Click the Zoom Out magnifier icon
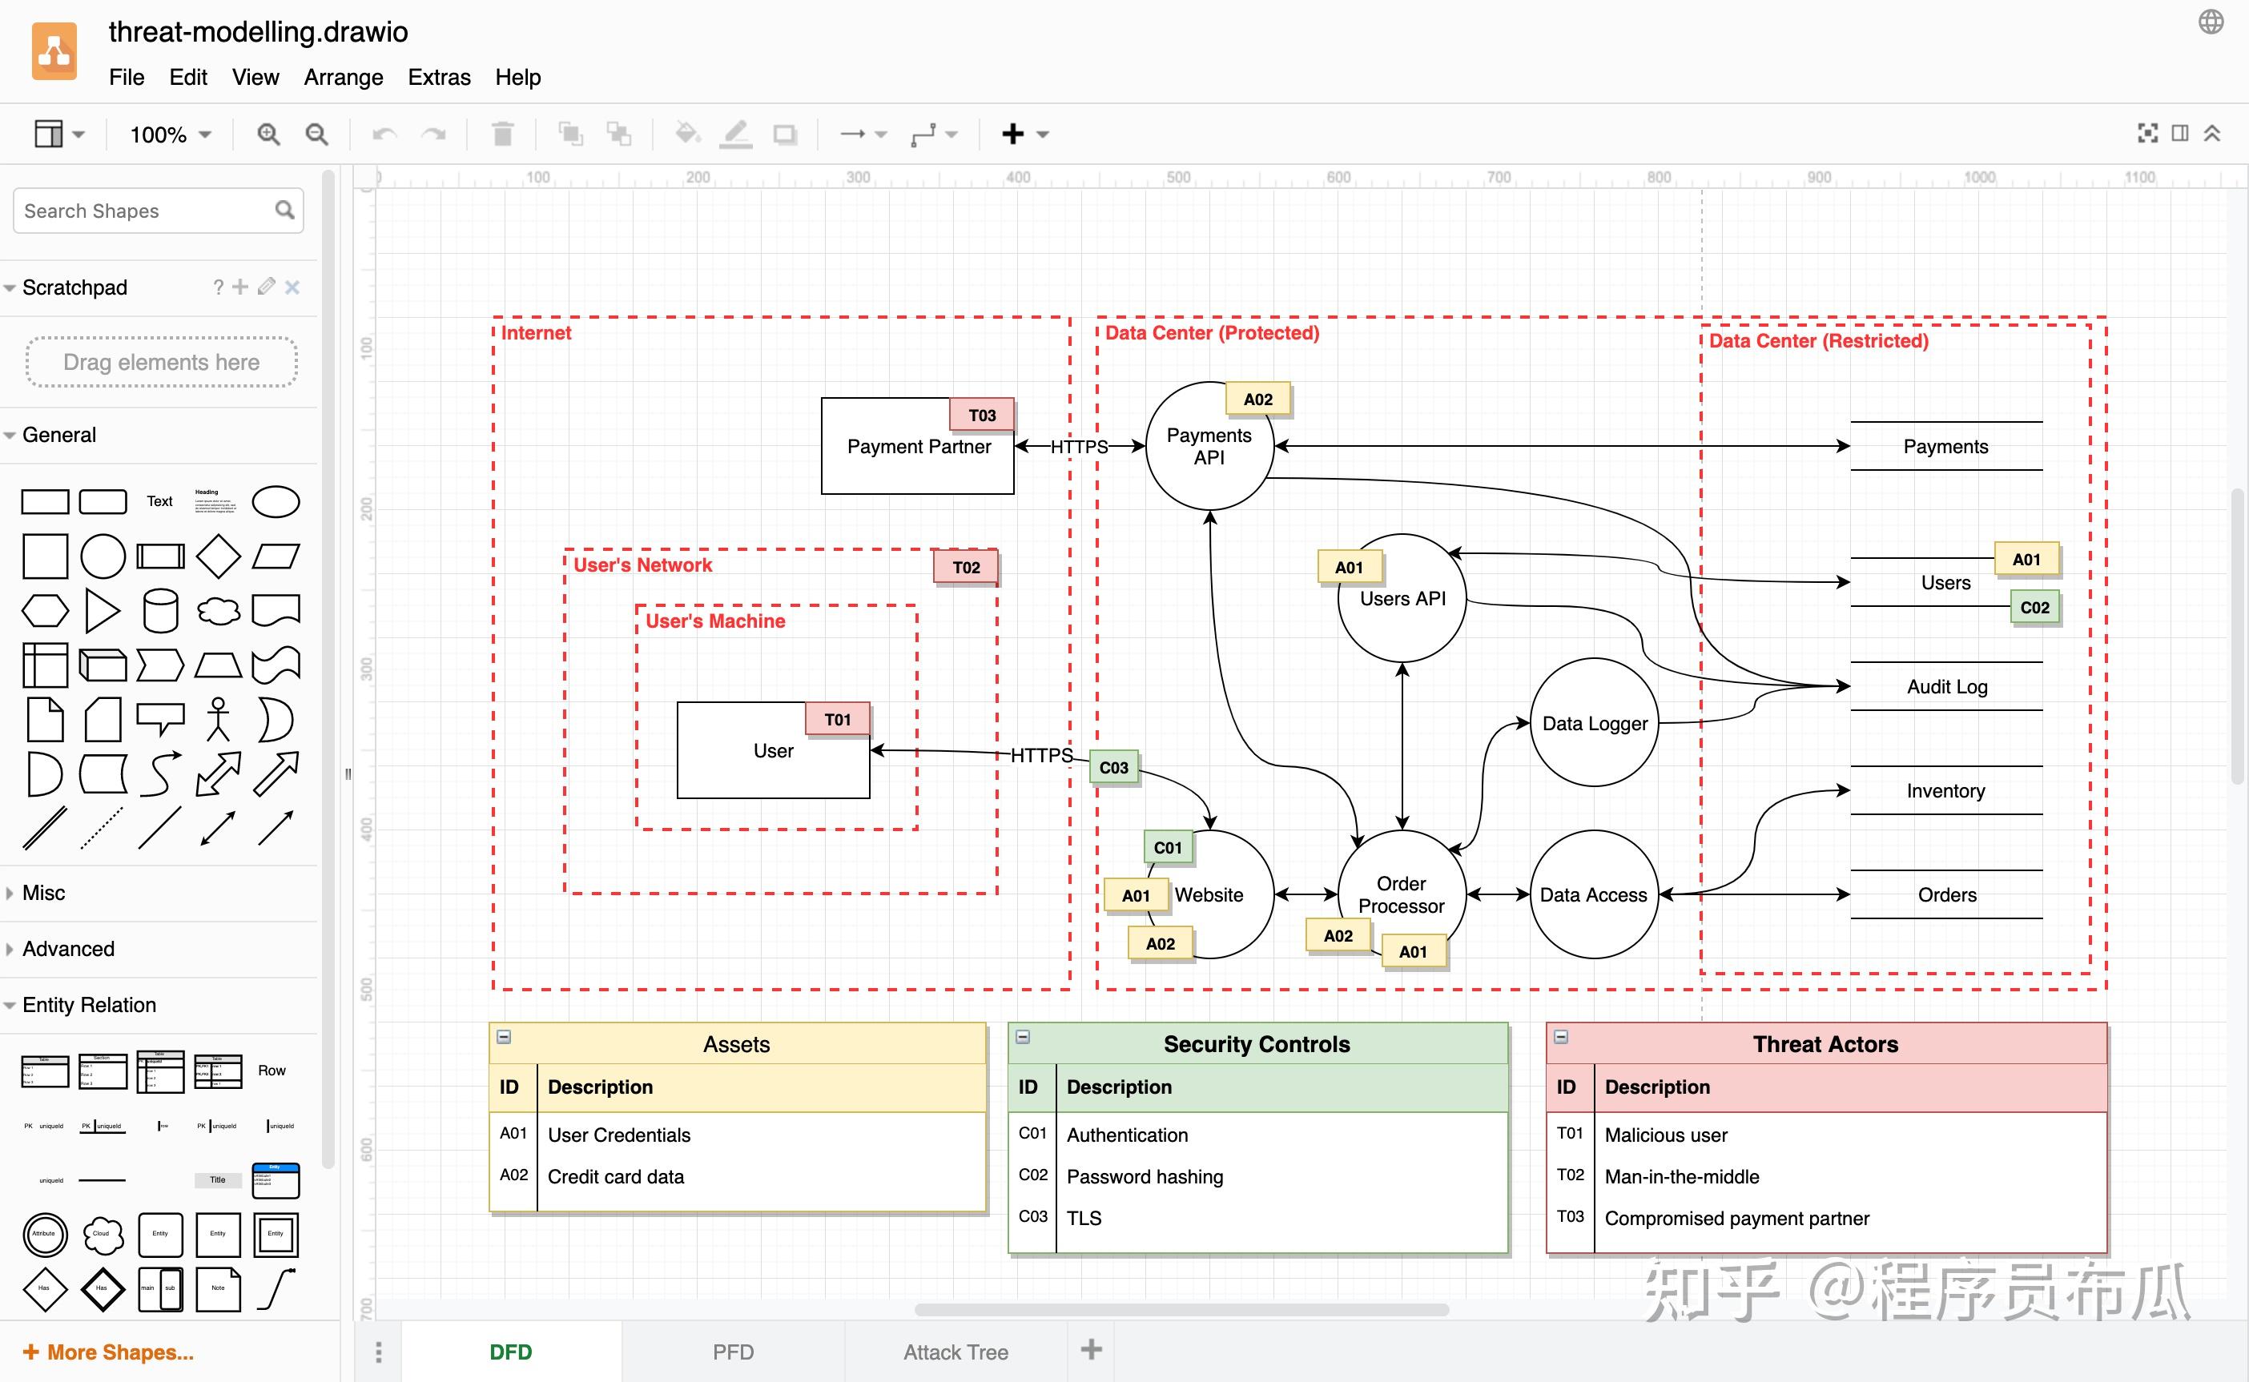This screenshot has height=1382, width=2249. (316, 135)
